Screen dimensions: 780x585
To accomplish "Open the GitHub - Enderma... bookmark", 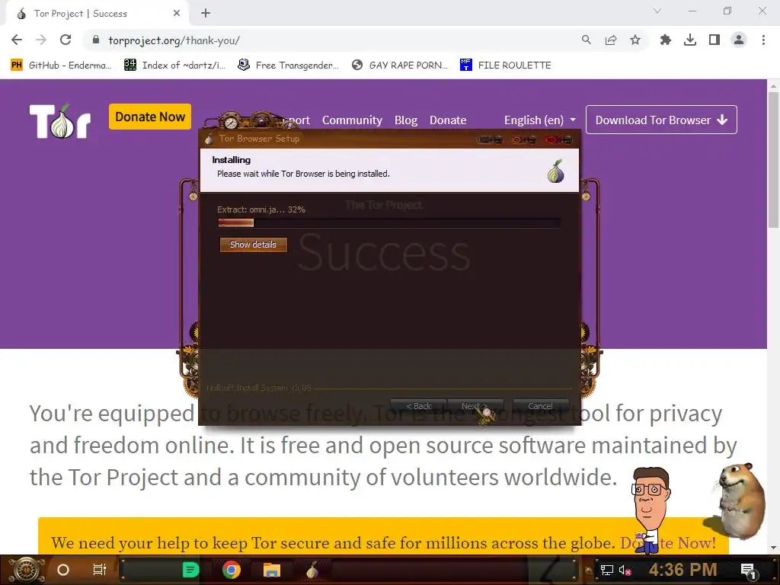I will pos(61,66).
